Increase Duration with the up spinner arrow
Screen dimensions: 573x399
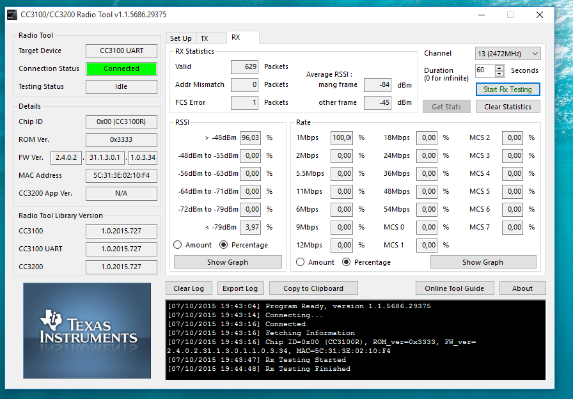tap(499, 68)
